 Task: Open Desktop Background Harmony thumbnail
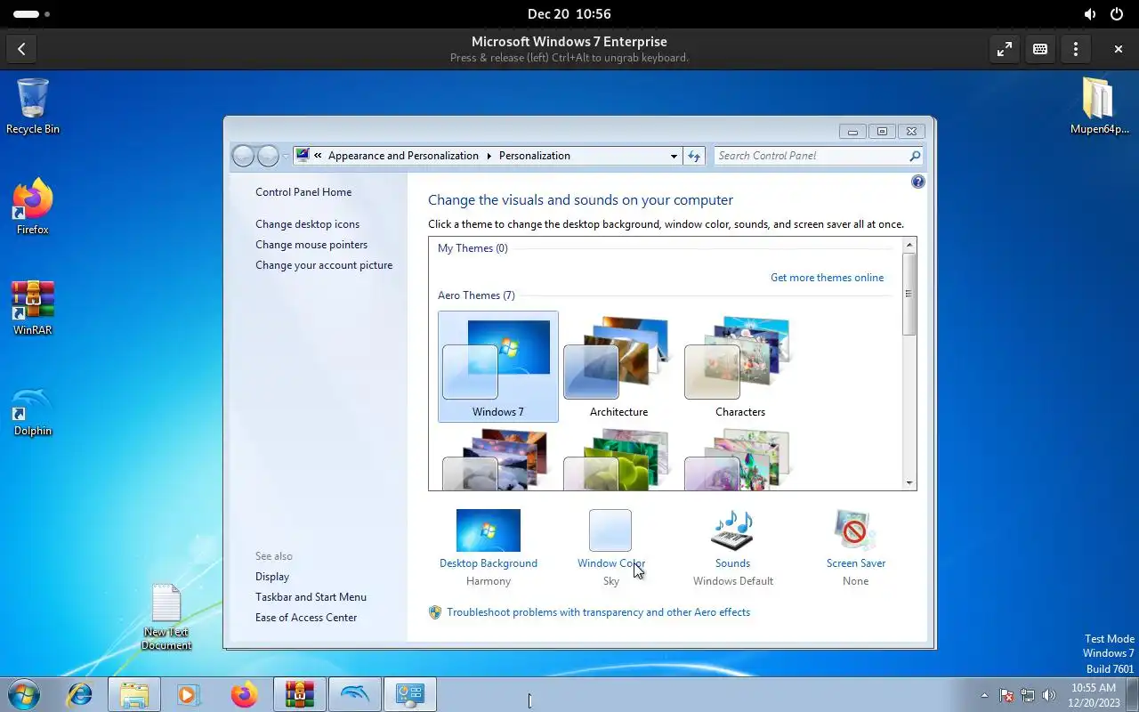pos(489,531)
